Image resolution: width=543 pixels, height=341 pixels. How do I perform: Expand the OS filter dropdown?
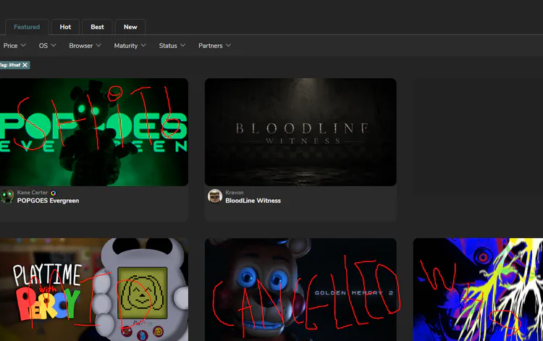(47, 46)
